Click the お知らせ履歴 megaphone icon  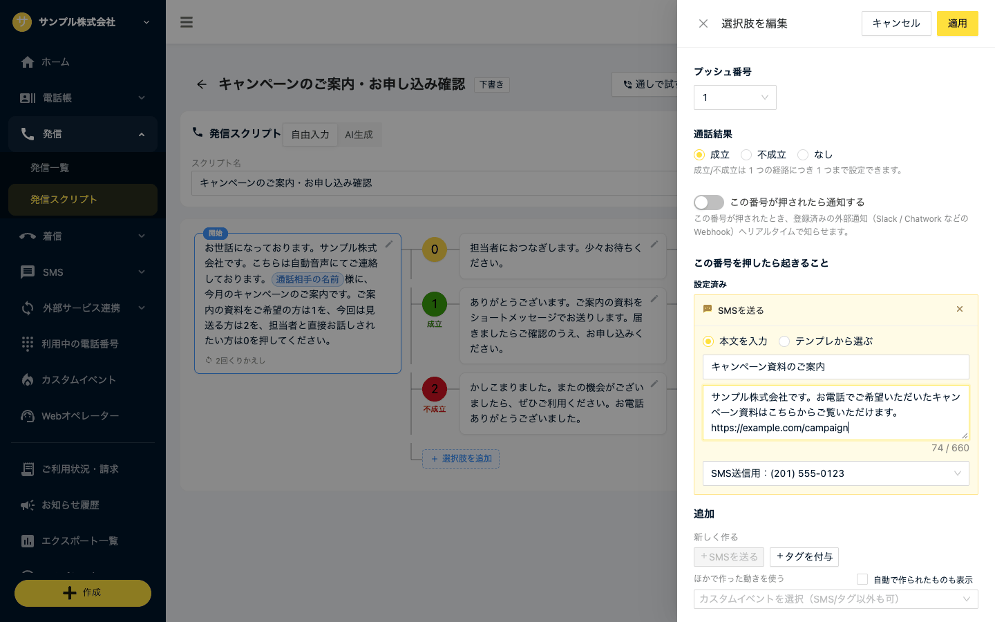pos(28,505)
